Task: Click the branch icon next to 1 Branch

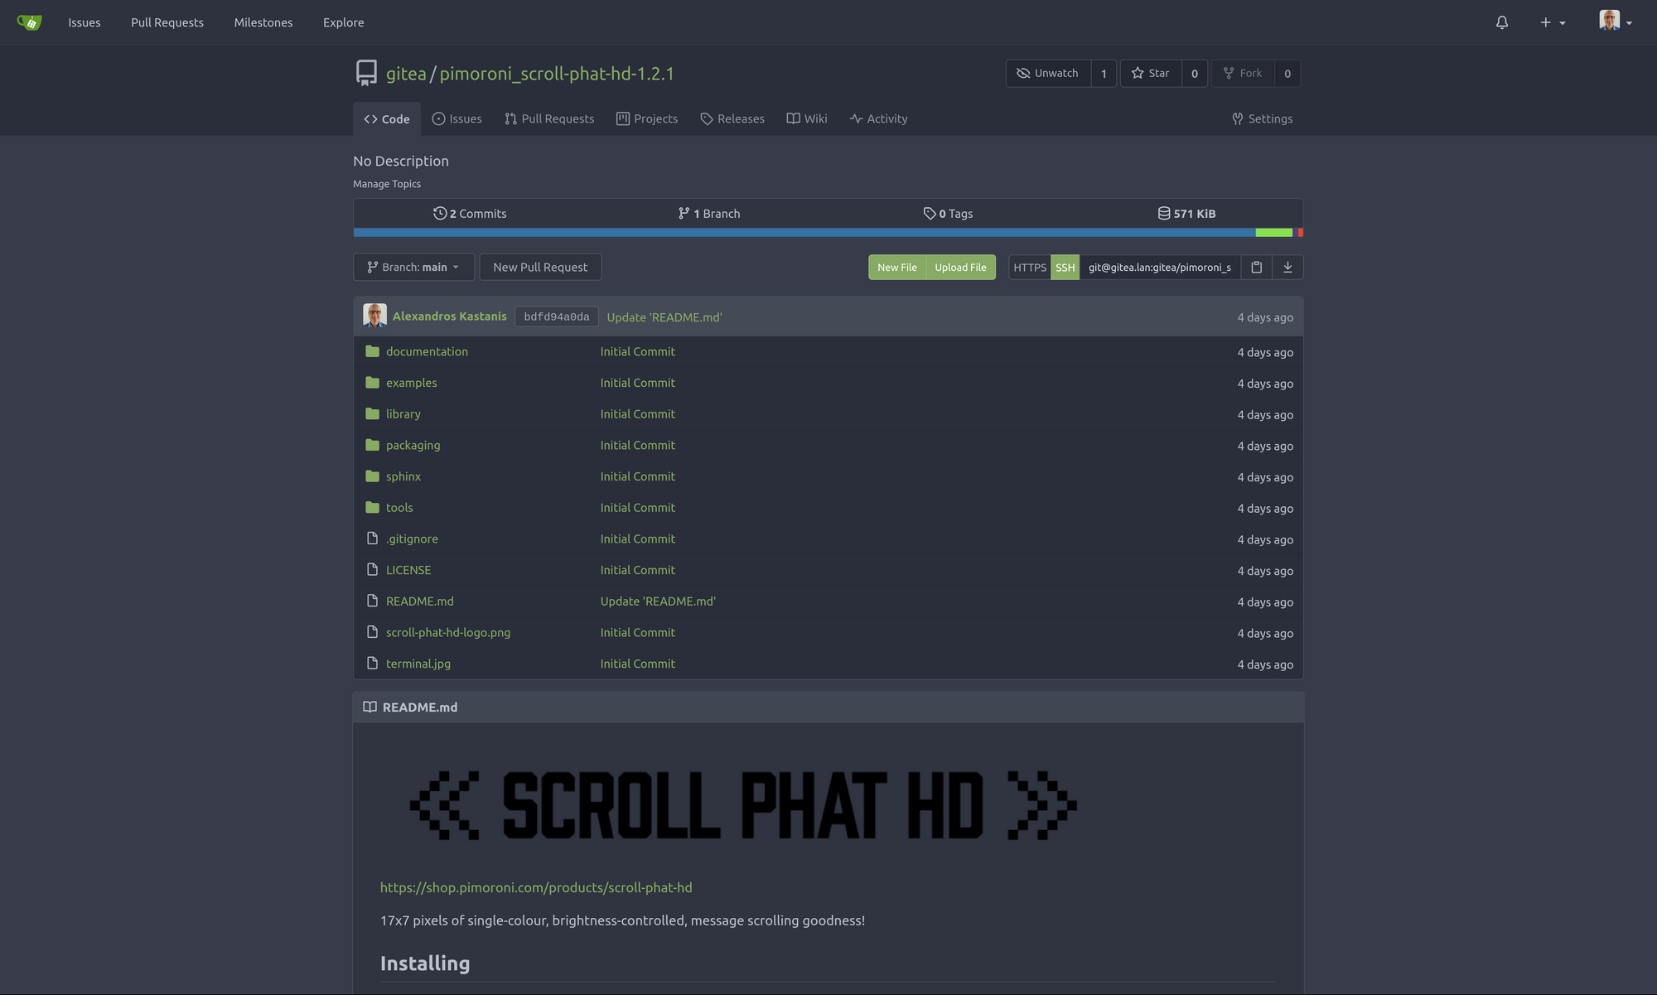Action: (x=684, y=213)
